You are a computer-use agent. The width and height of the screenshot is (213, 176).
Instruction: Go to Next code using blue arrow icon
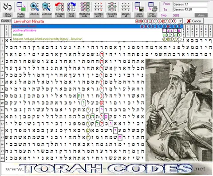(x=71, y=7)
